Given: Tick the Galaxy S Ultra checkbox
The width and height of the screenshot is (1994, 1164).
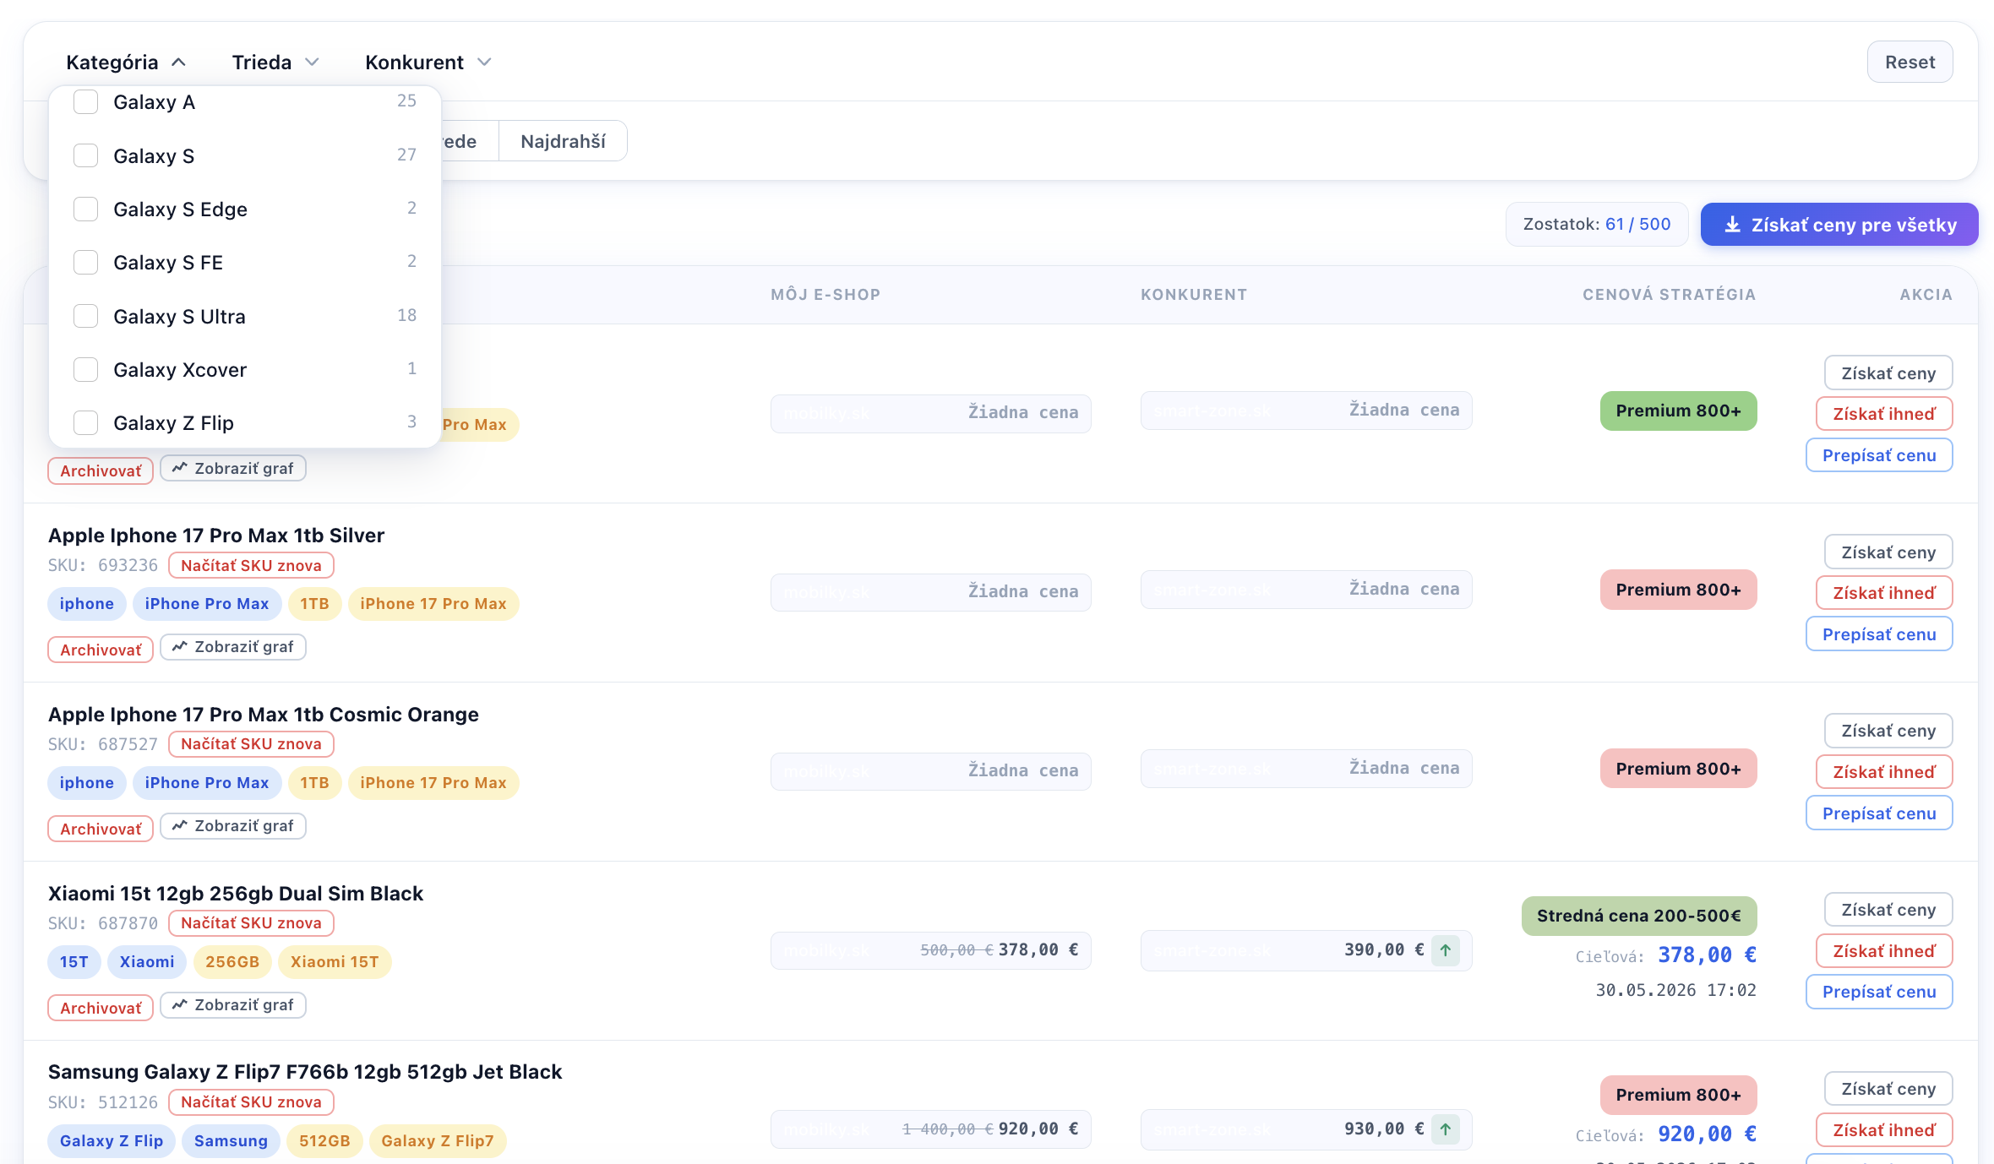Looking at the screenshot, I should tap(85, 316).
